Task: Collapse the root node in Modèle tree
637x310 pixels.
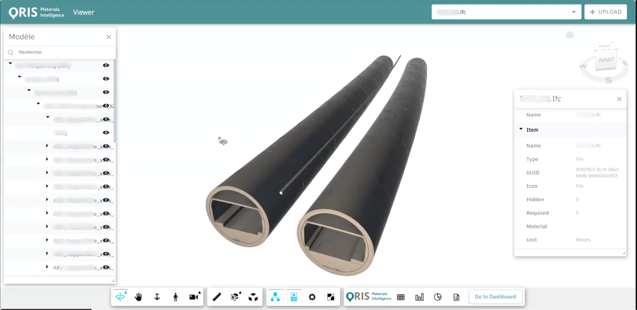Action: coord(10,64)
